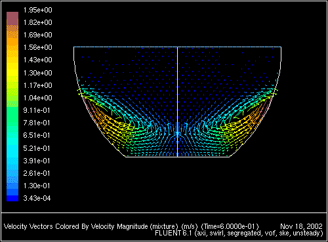Click the mauve top segment of color bar
328x242 pixels.
tap(12, 18)
